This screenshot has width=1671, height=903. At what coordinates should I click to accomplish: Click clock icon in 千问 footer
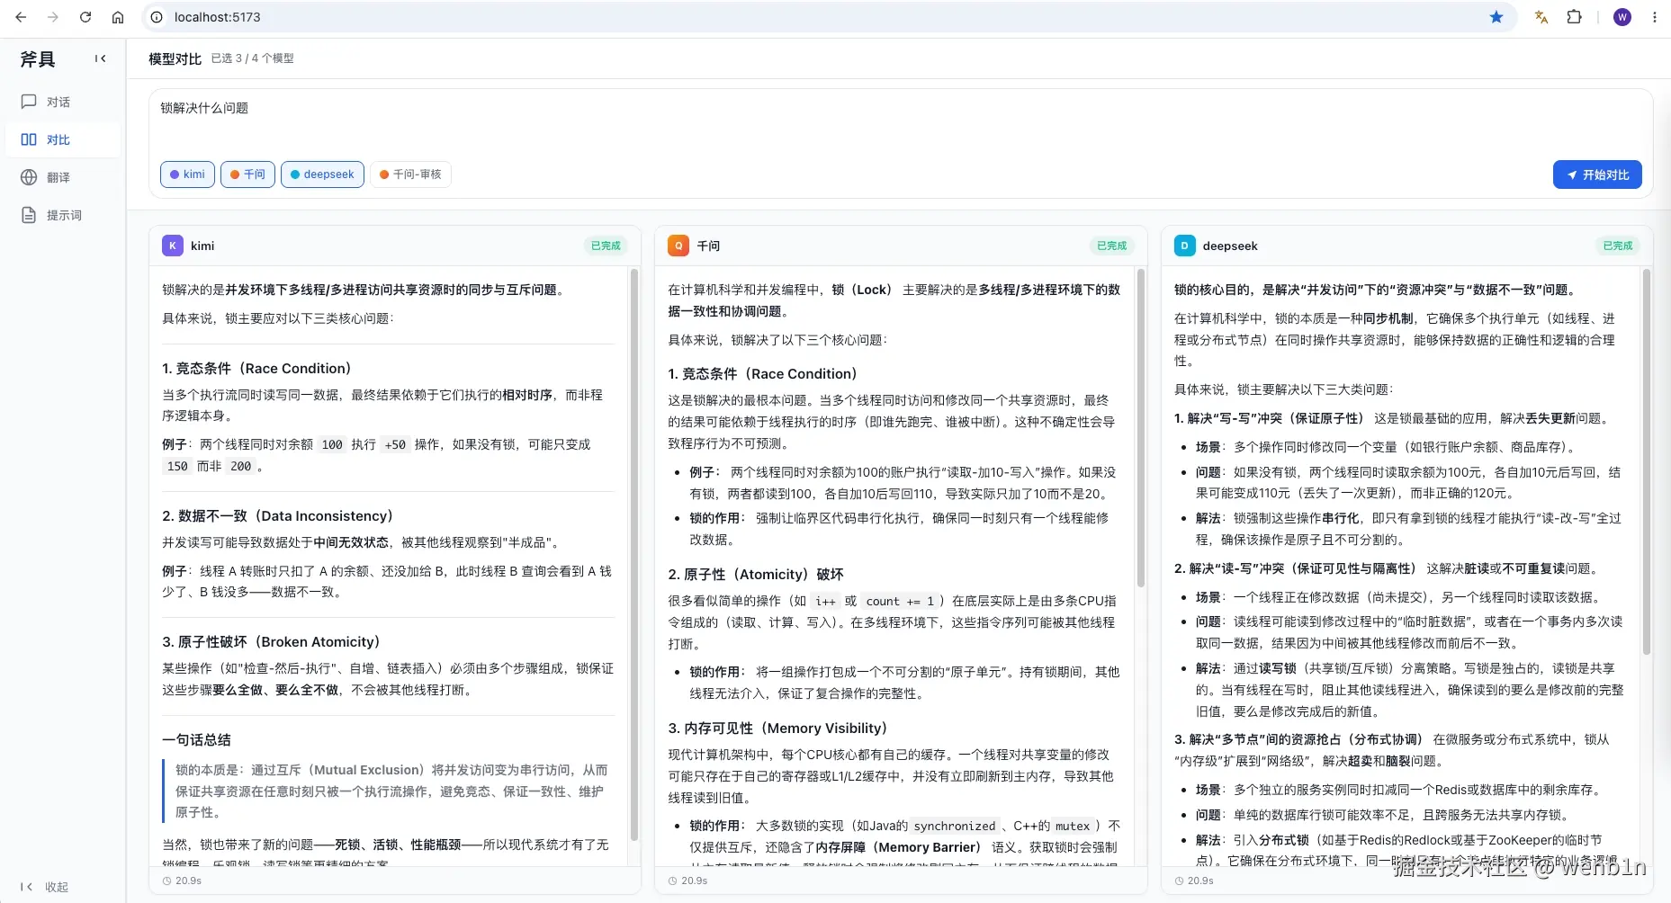point(672,881)
